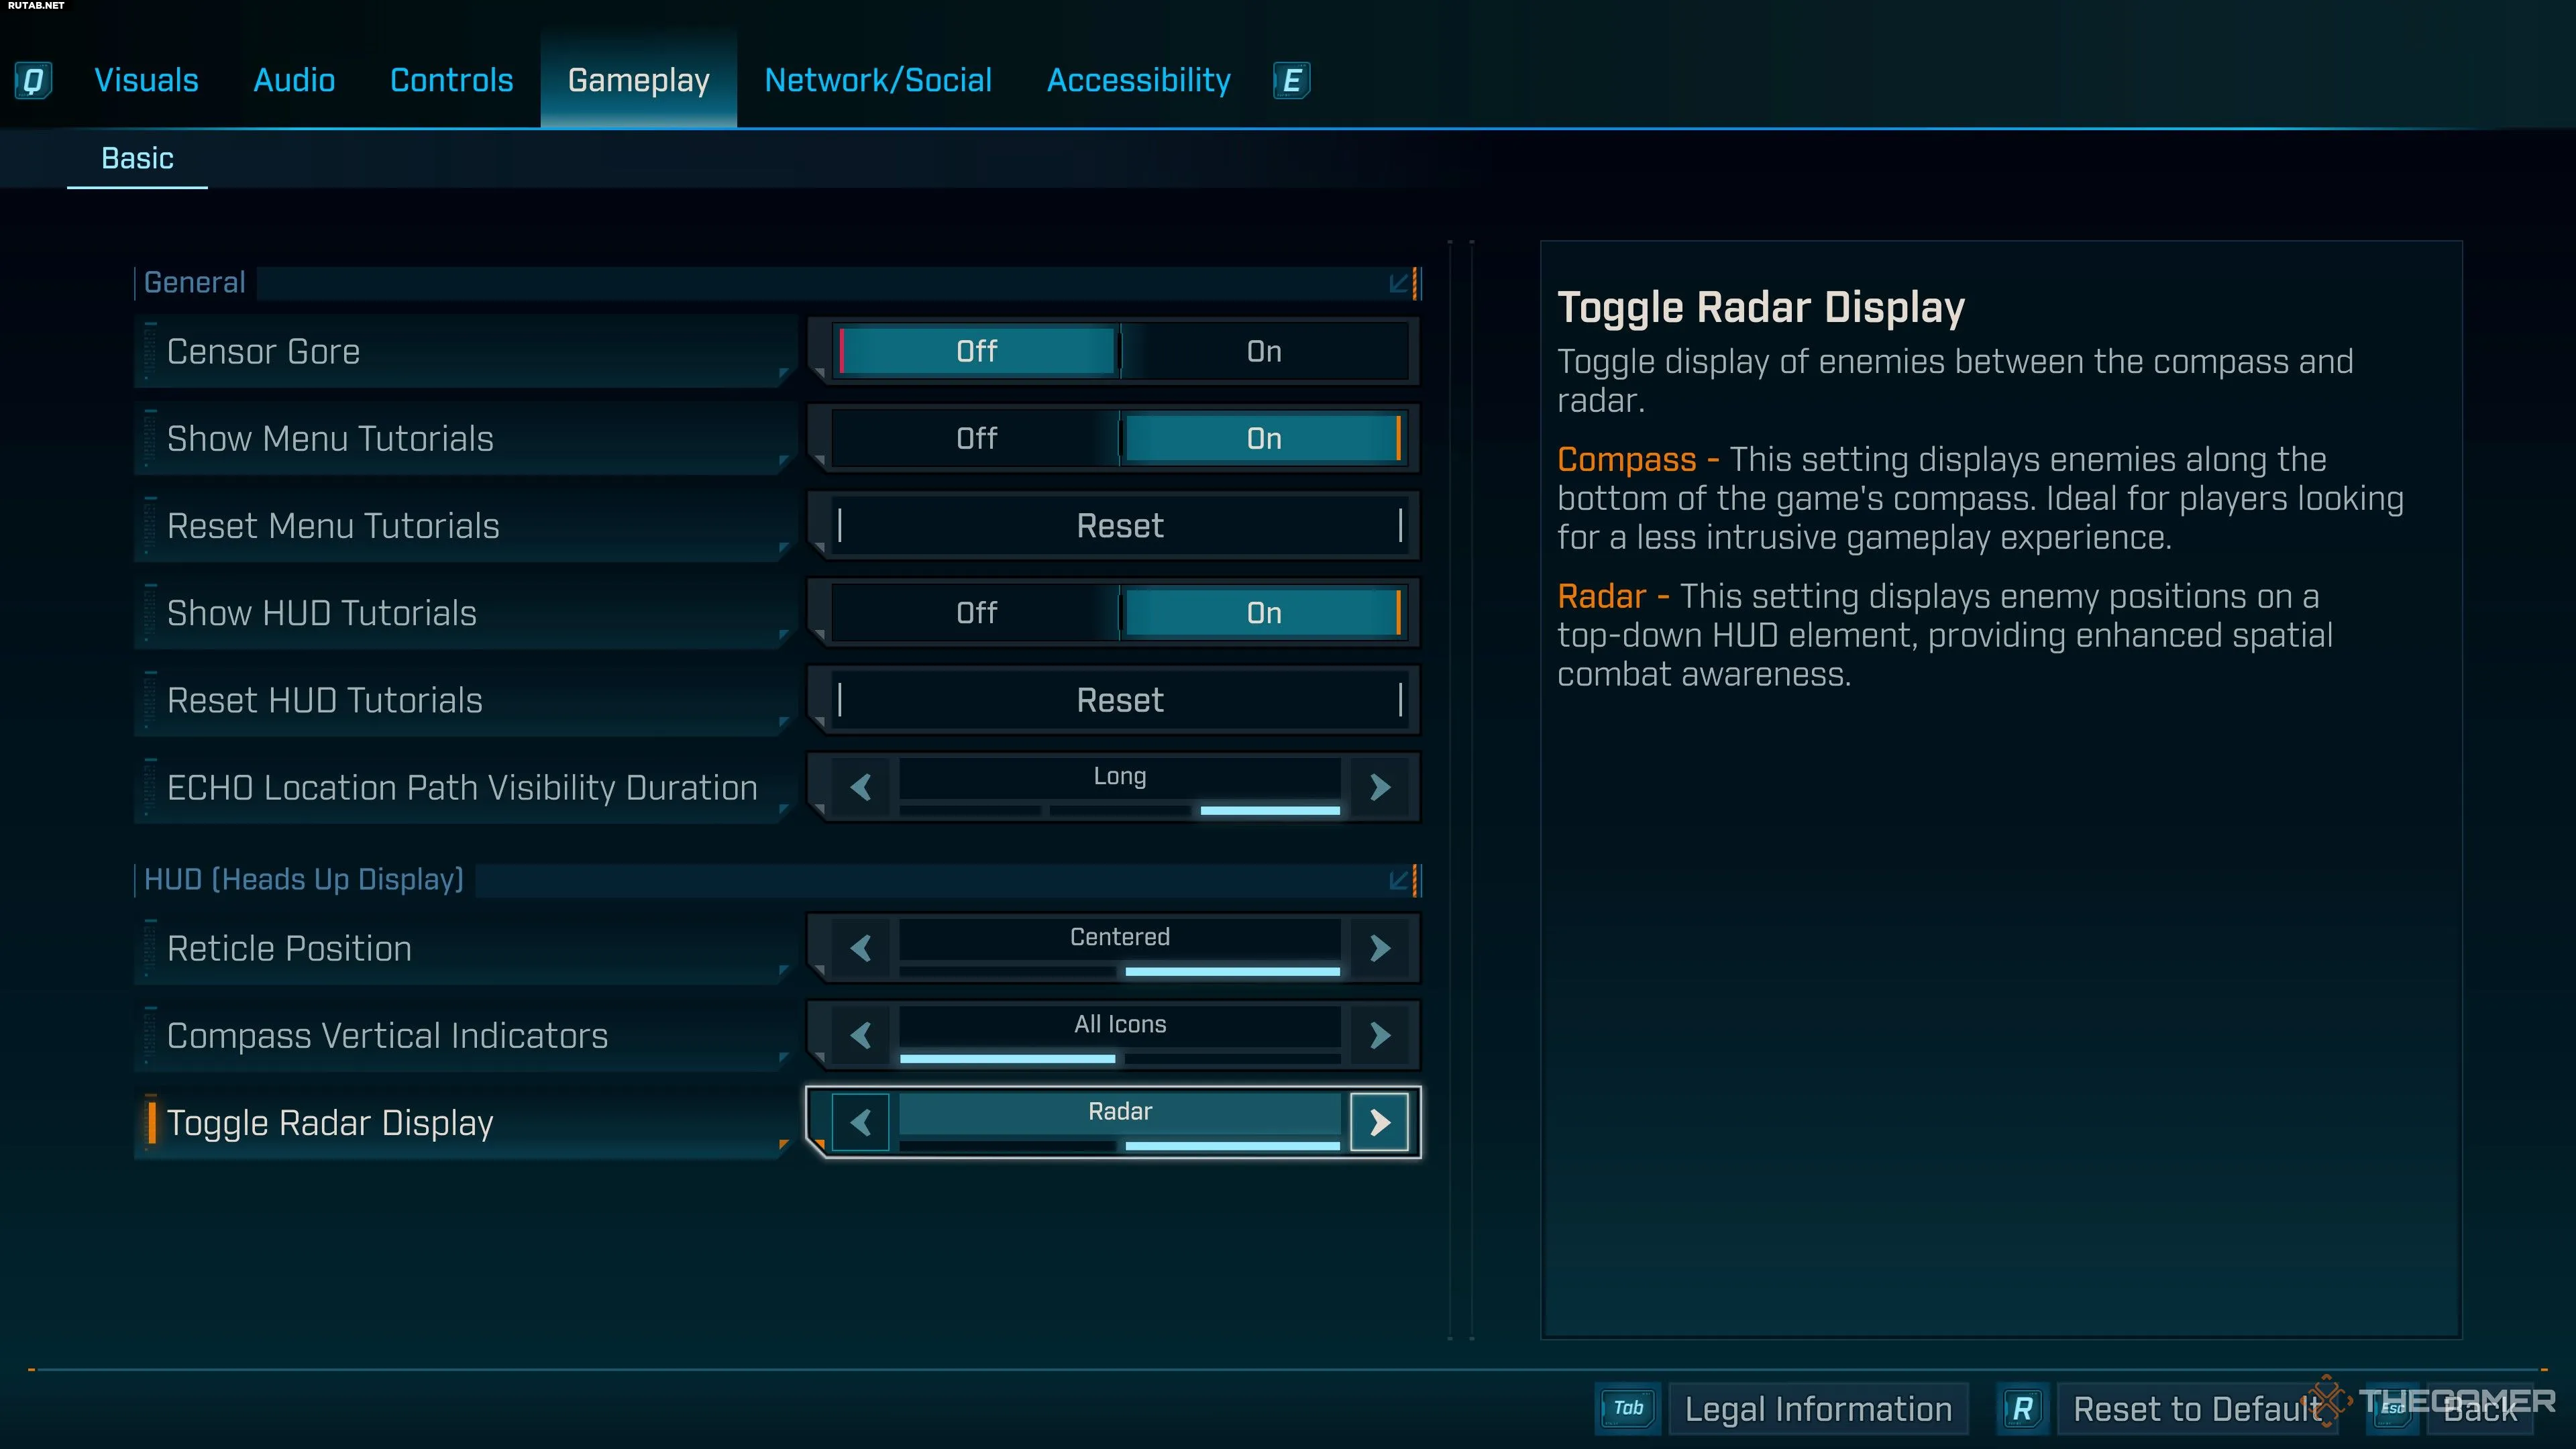
Task: Open the Visuals tab
Action: click(146, 80)
